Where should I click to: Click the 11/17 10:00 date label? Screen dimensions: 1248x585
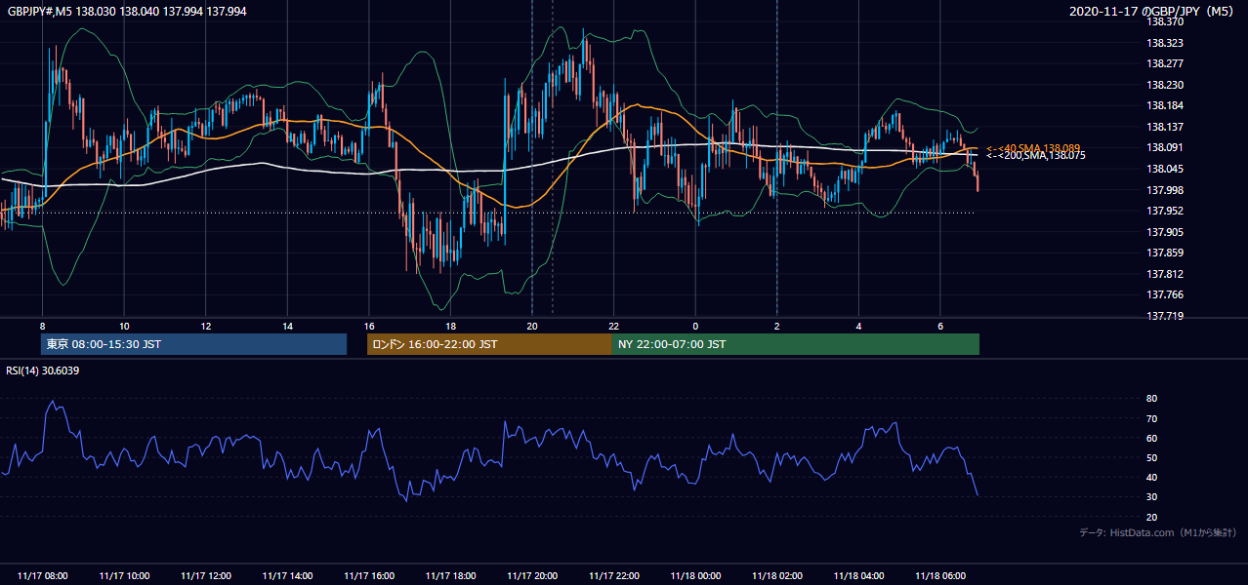124,575
